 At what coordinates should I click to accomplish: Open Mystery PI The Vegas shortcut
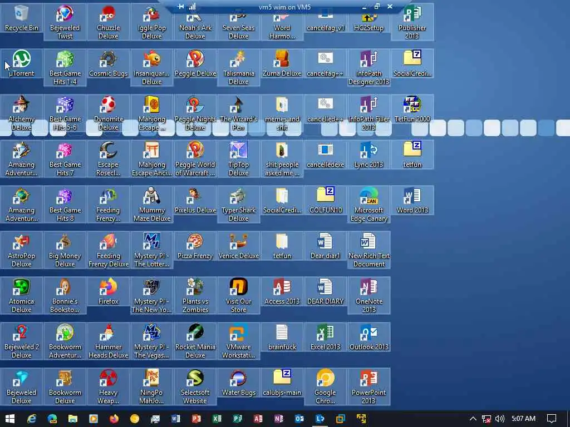(x=151, y=341)
